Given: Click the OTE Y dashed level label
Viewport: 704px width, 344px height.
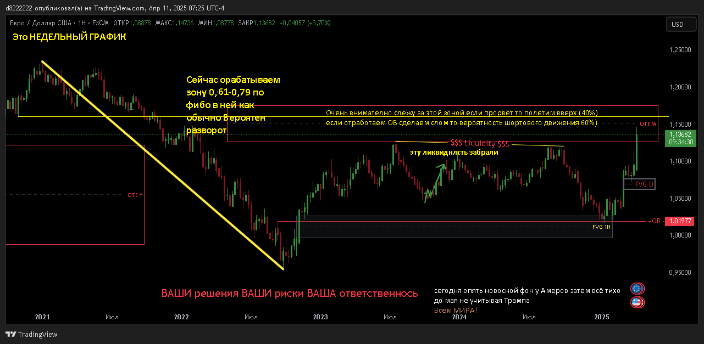Looking at the screenshot, I should click(x=135, y=195).
